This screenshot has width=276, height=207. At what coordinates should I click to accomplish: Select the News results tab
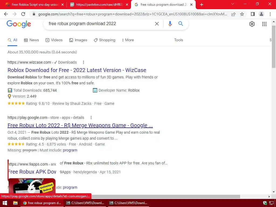[x=32, y=40]
